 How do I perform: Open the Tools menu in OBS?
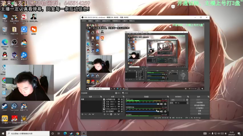(x=125, y=21)
